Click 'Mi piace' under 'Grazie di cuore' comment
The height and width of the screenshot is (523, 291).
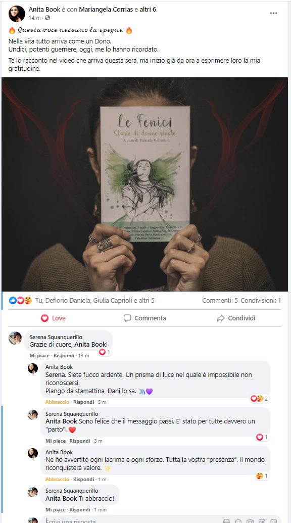[39, 356]
